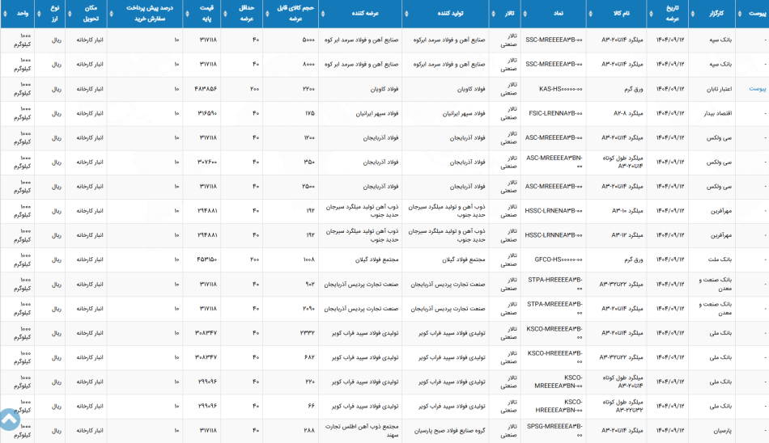Sort by تولید کننده column arrow
Image resolution: width=769 pixels, height=443 pixels.
(x=406, y=14)
